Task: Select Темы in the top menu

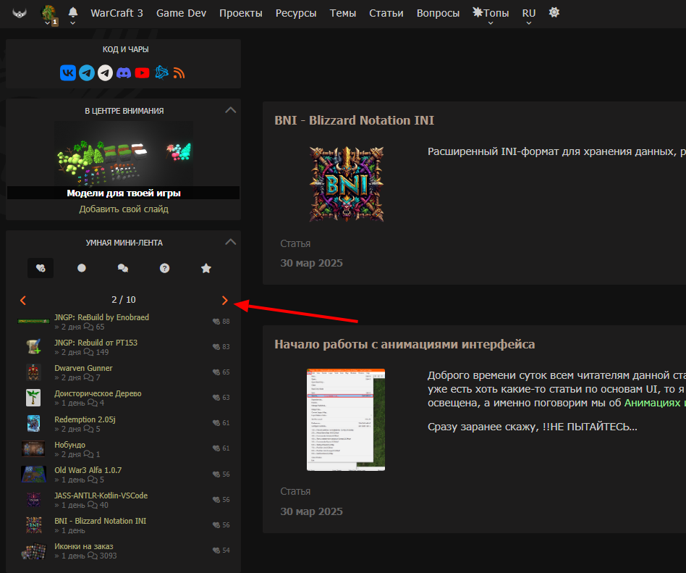Action: coord(342,13)
